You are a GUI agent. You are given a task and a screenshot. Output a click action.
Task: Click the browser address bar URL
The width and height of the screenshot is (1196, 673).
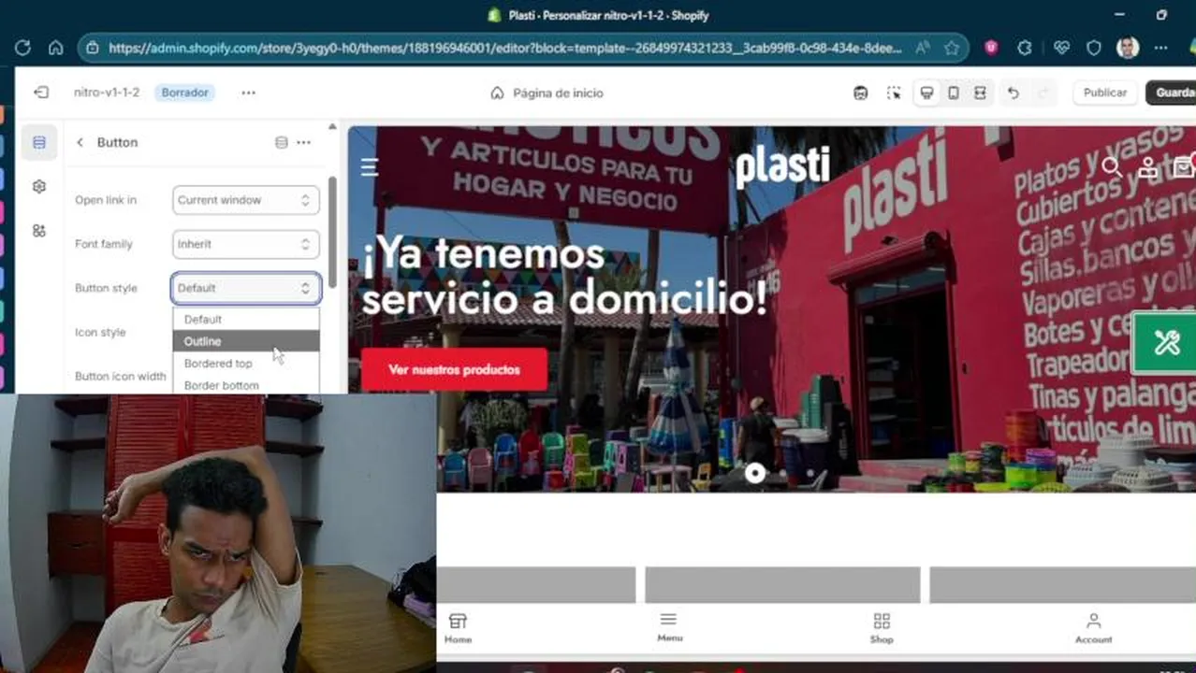(x=505, y=48)
